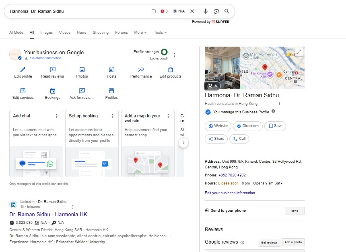Open Add chat card options menu
The height and width of the screenshot is (252, 346).
[x=57, y=116]
